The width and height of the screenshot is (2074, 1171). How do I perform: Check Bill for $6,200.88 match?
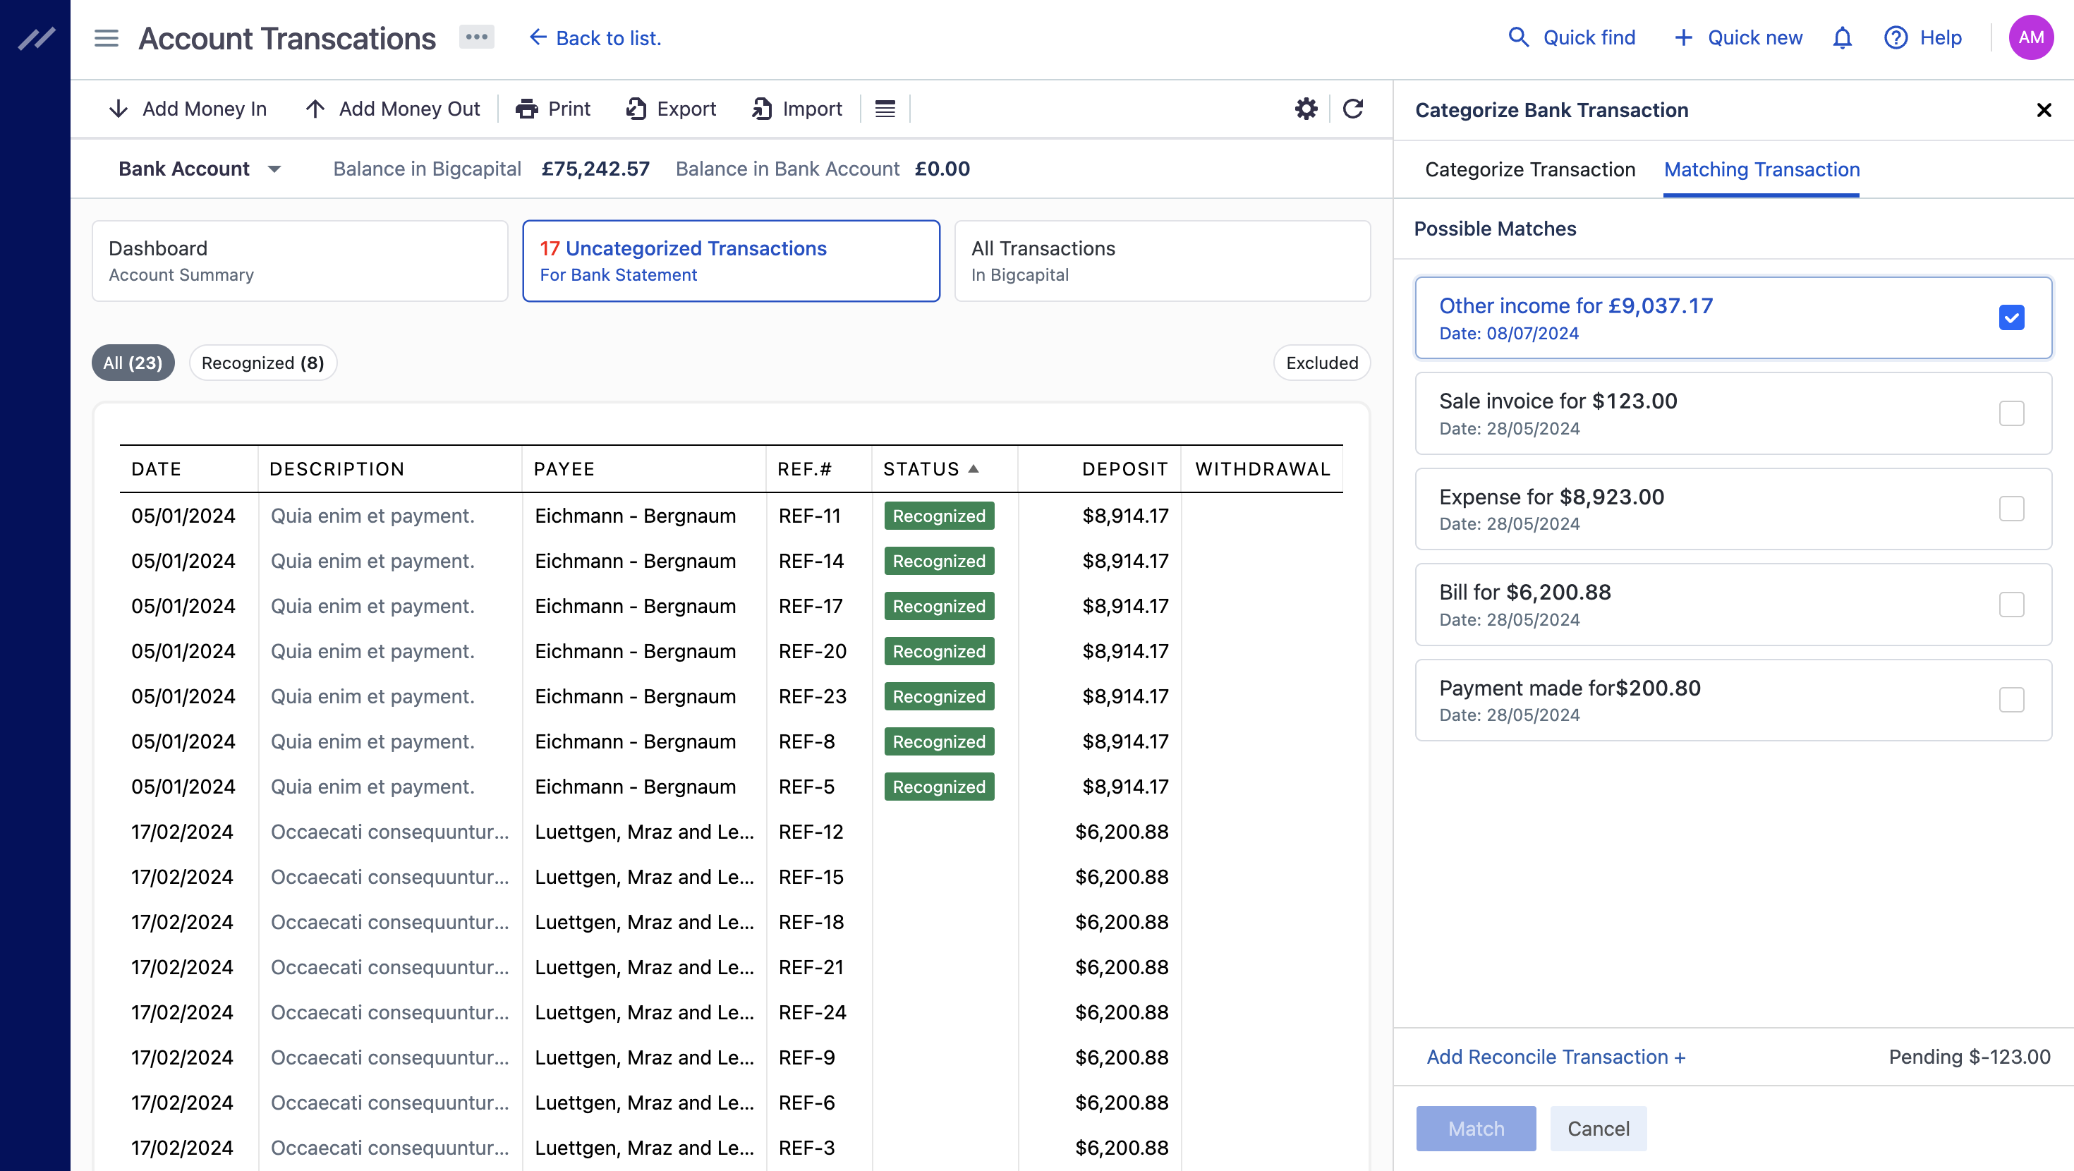pos(2011,604)
